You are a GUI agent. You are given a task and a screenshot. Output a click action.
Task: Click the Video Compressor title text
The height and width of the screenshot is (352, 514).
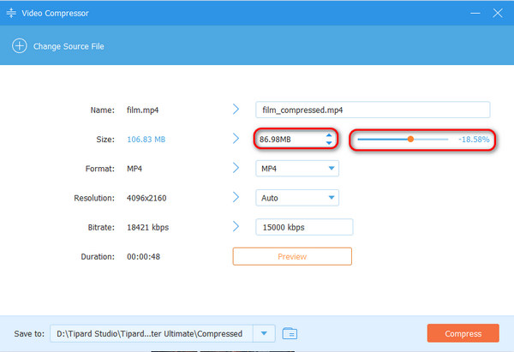point(56,14)
